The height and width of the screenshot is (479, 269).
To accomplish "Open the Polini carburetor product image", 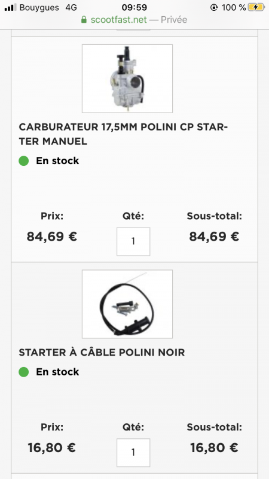I will coord(127,78).
